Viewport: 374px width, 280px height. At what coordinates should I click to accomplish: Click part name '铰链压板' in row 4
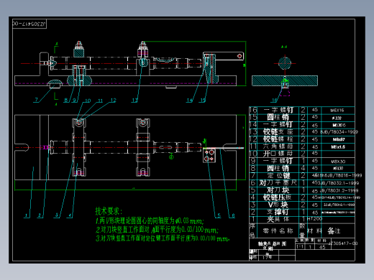coord(278,197)
